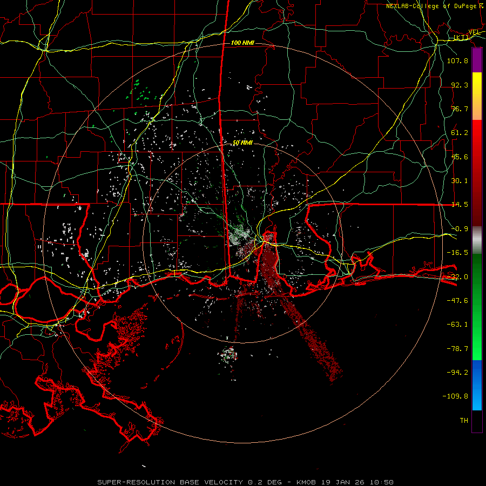The width and height of the screenshot is (486, 486).
Task: Click the -78.7 velocity scale label
Action: pyautogui.click(x=457, y=349)
